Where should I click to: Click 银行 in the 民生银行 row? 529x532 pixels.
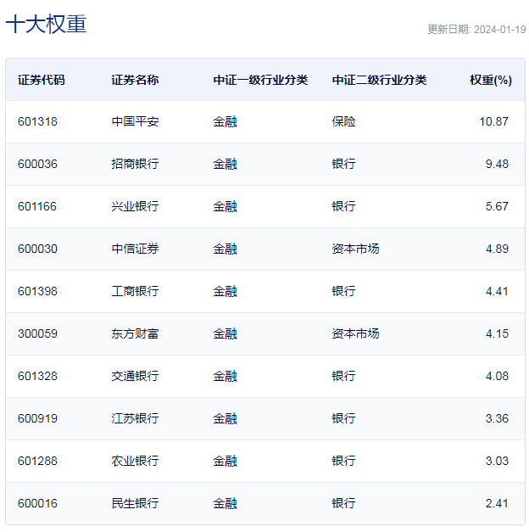tap(343, 503)
